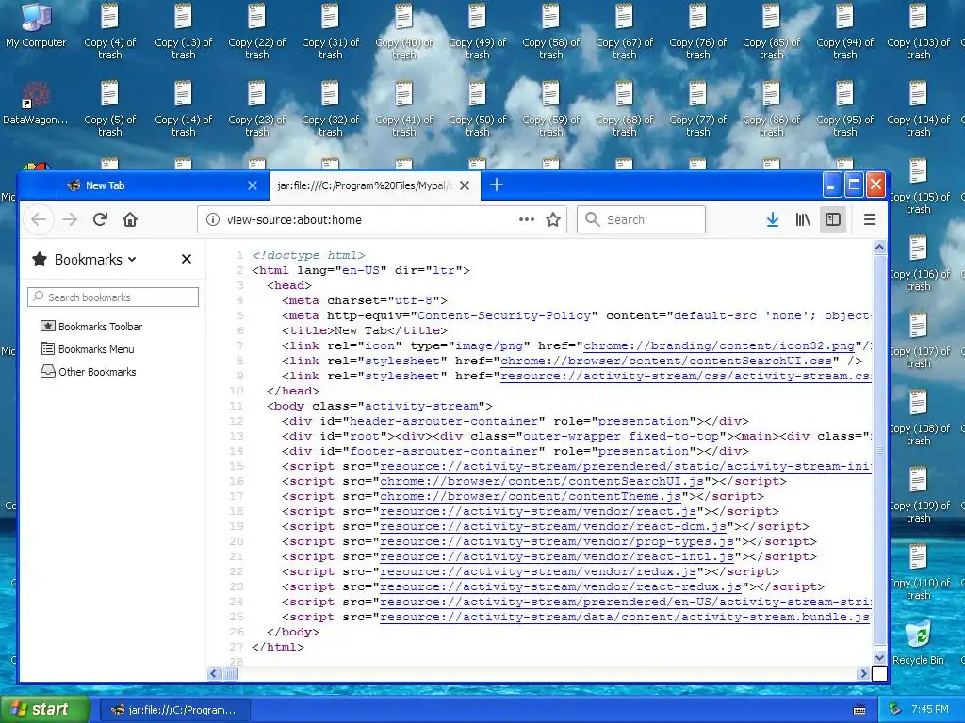Open a new tab with plus button
This screenshot has height=723, width=965.
tap(497, 185)
